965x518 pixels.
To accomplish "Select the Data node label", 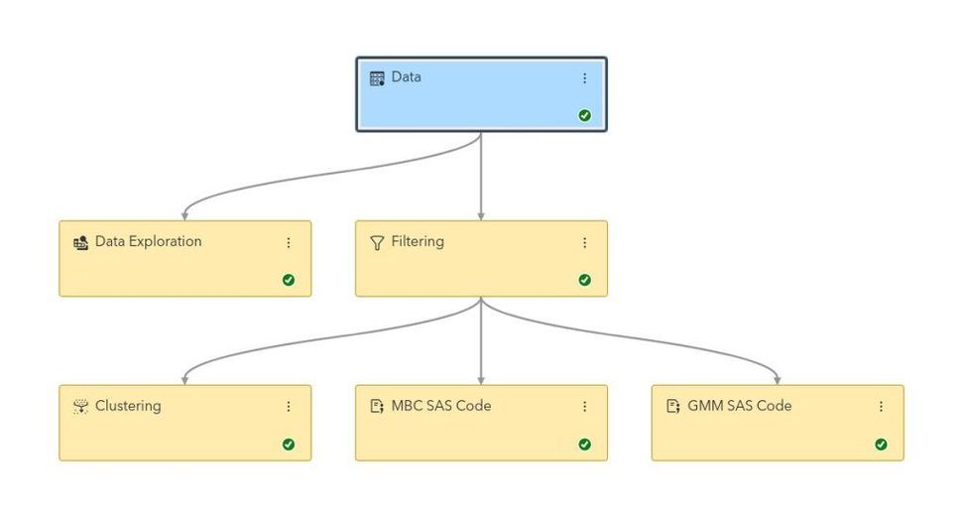I will [406, 77].
